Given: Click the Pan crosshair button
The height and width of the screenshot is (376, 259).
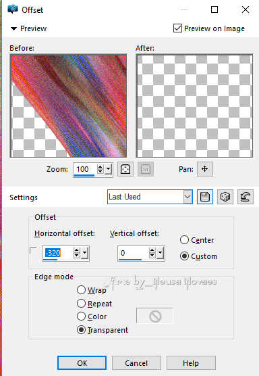Looking at the screenshot, I should [205, 169].
